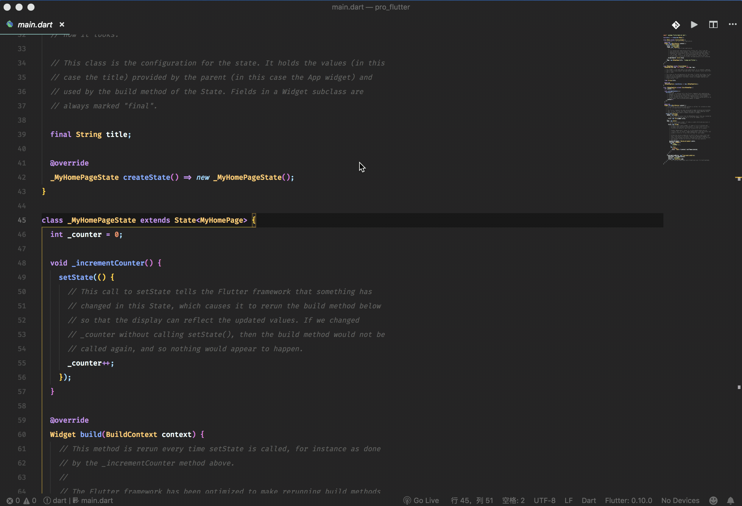Select the main.dart editor tab

click(x=35, y=25)
